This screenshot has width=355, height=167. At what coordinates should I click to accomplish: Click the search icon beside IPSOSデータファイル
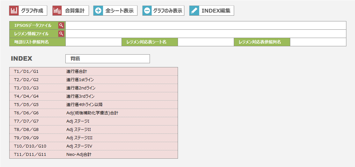(61, 26)
